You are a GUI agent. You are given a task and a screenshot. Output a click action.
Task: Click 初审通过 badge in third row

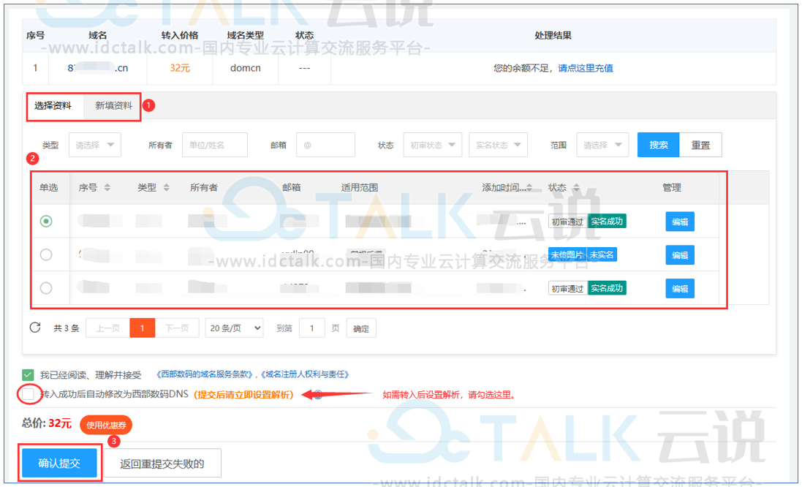coord(568,289)
